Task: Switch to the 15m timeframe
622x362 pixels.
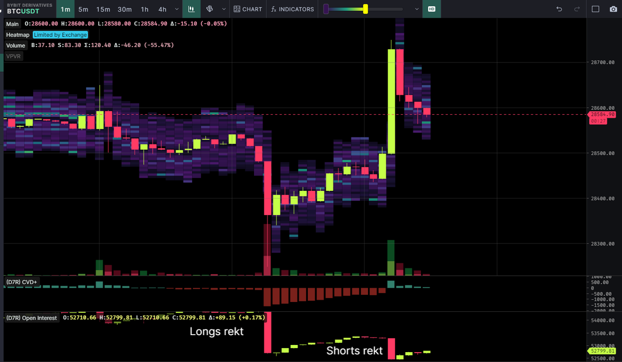Action: click(x=103, y=9)
